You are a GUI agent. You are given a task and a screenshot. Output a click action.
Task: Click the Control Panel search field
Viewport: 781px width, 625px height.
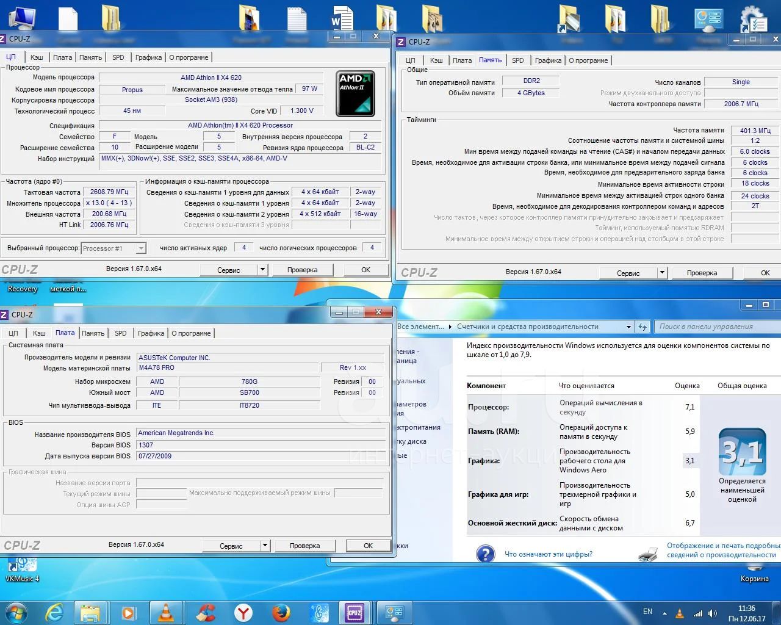click(x=718, y=327)
